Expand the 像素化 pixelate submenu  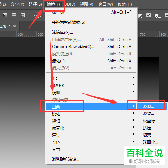click(91, 128)
